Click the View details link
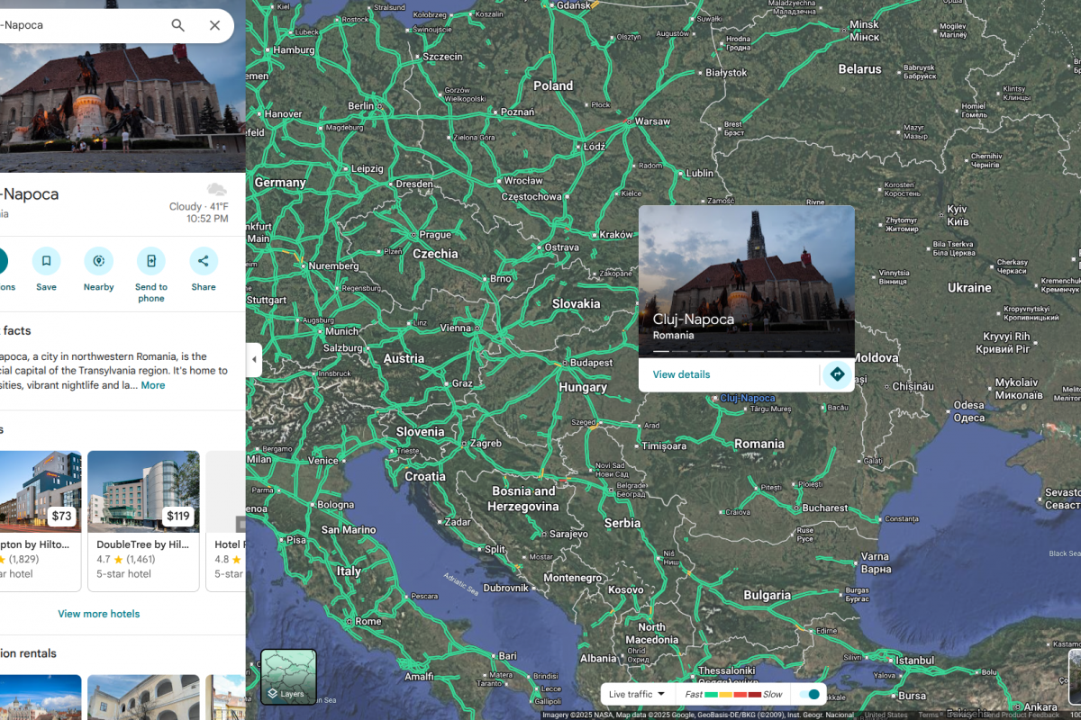 pyautogui.click(x=681, y=374)
